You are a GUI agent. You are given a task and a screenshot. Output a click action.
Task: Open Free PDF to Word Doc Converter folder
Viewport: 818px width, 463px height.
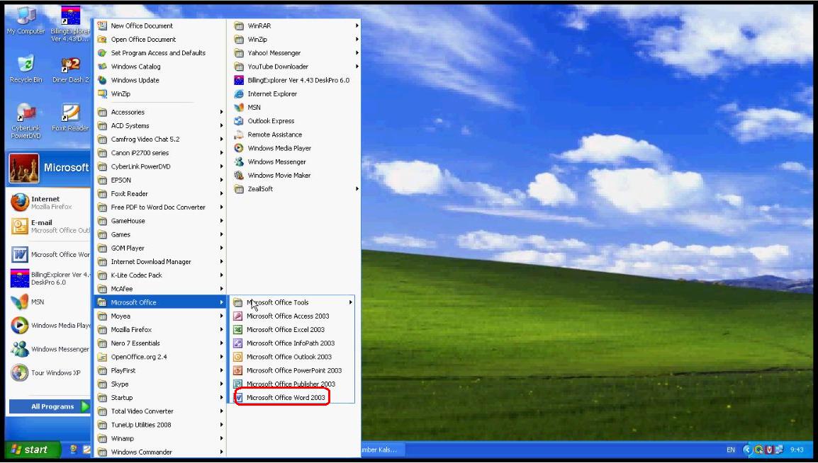[159, 207]
